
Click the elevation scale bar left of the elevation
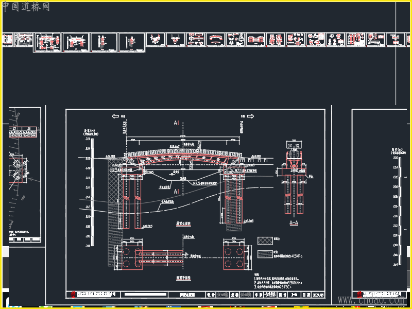tap(92, 192)
